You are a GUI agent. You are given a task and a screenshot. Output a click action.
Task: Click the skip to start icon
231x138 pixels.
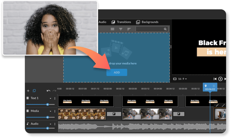[x=215, y=79]
